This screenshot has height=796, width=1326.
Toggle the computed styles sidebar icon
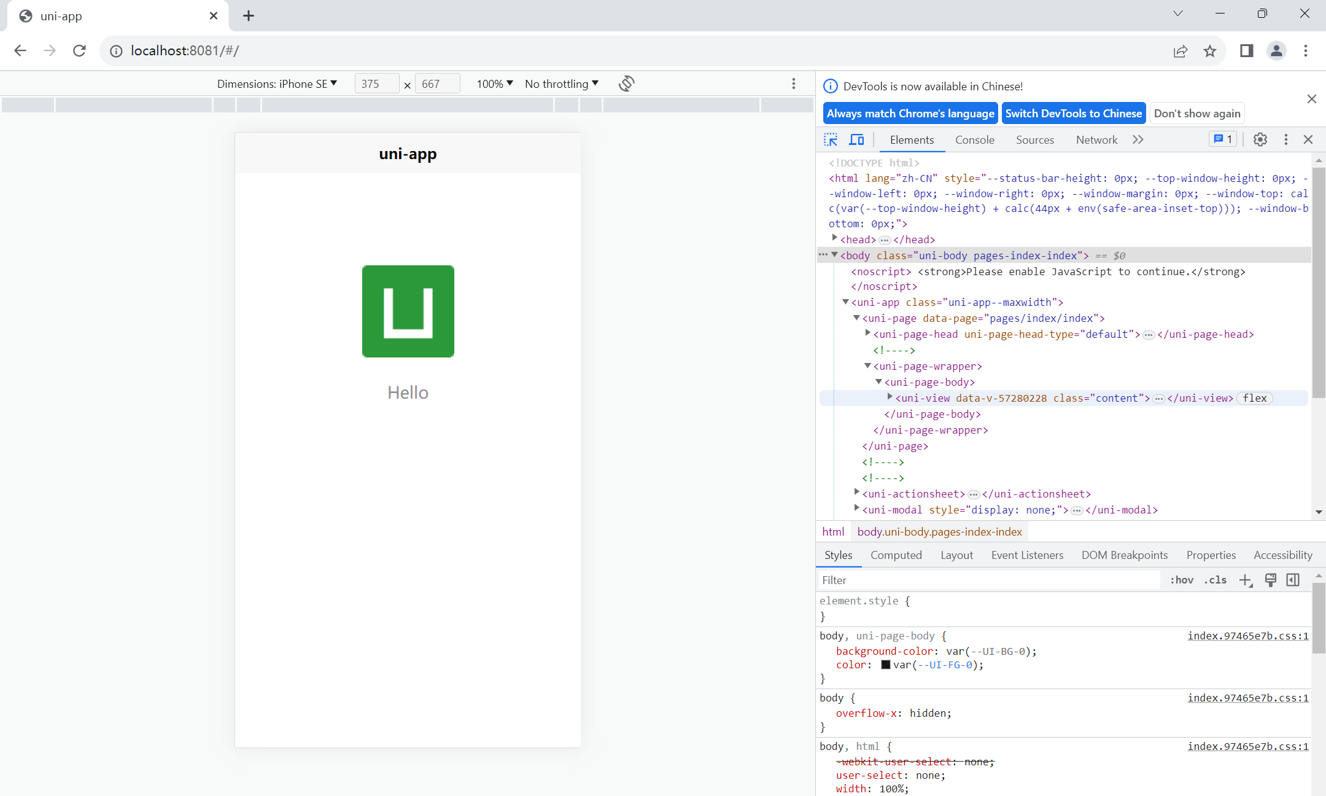tap(1293, 580)
